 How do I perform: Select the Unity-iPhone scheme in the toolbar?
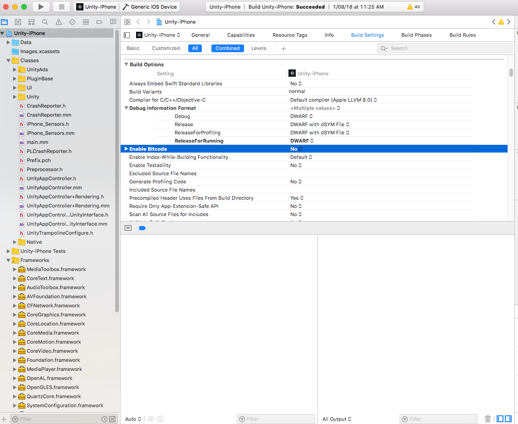96,7
